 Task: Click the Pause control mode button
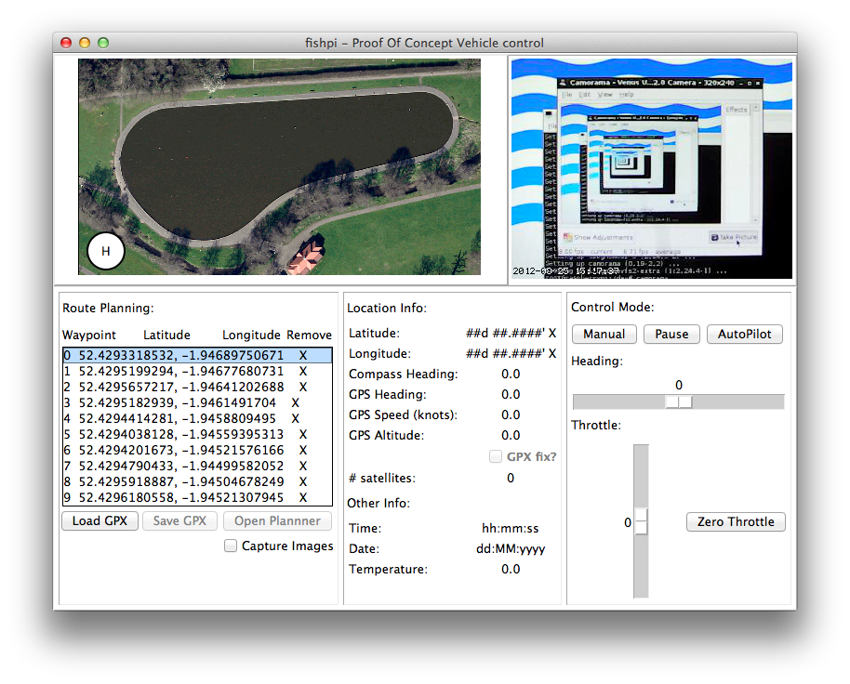click(x=671, y=335)
